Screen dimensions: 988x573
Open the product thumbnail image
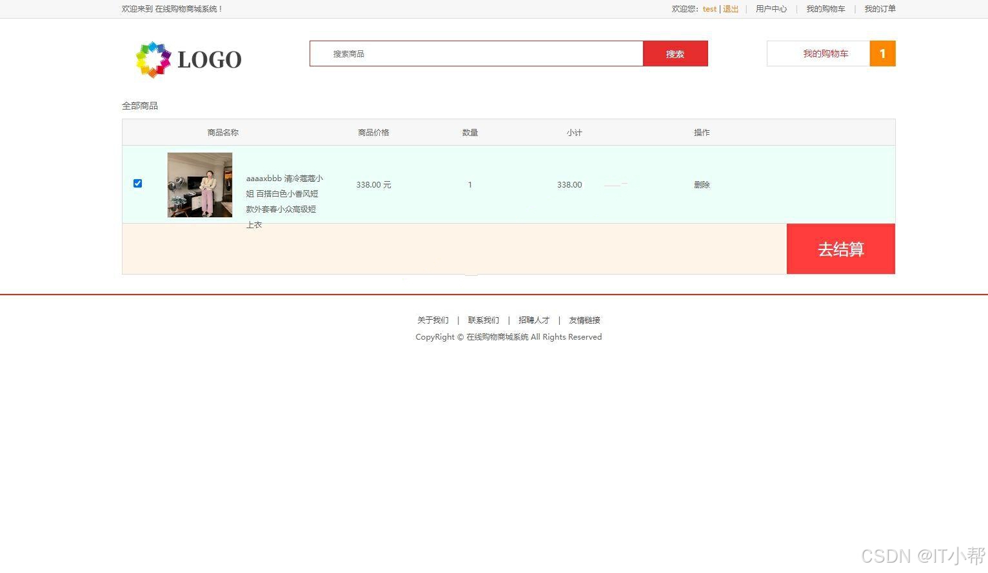click(x=200, y=185)
